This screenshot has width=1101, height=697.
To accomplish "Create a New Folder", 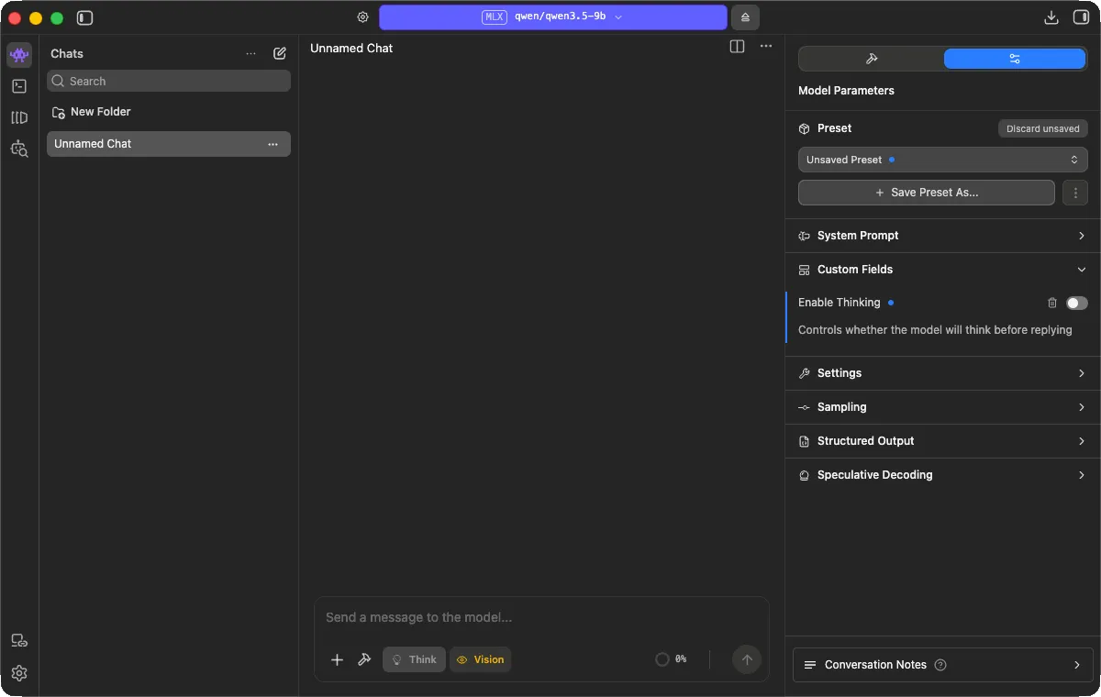I will click(x=92, y=112).
